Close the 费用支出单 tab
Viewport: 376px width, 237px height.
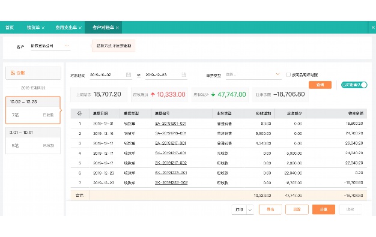pos(80,28)
